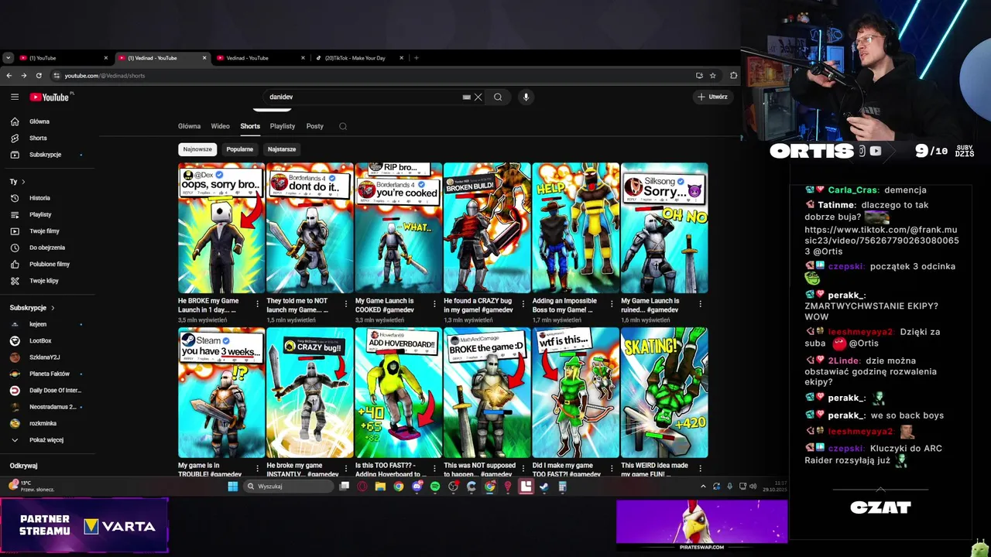
Task: Open options for 'He BROKE my Game Launch' short
Action: [x=258, y=304]
